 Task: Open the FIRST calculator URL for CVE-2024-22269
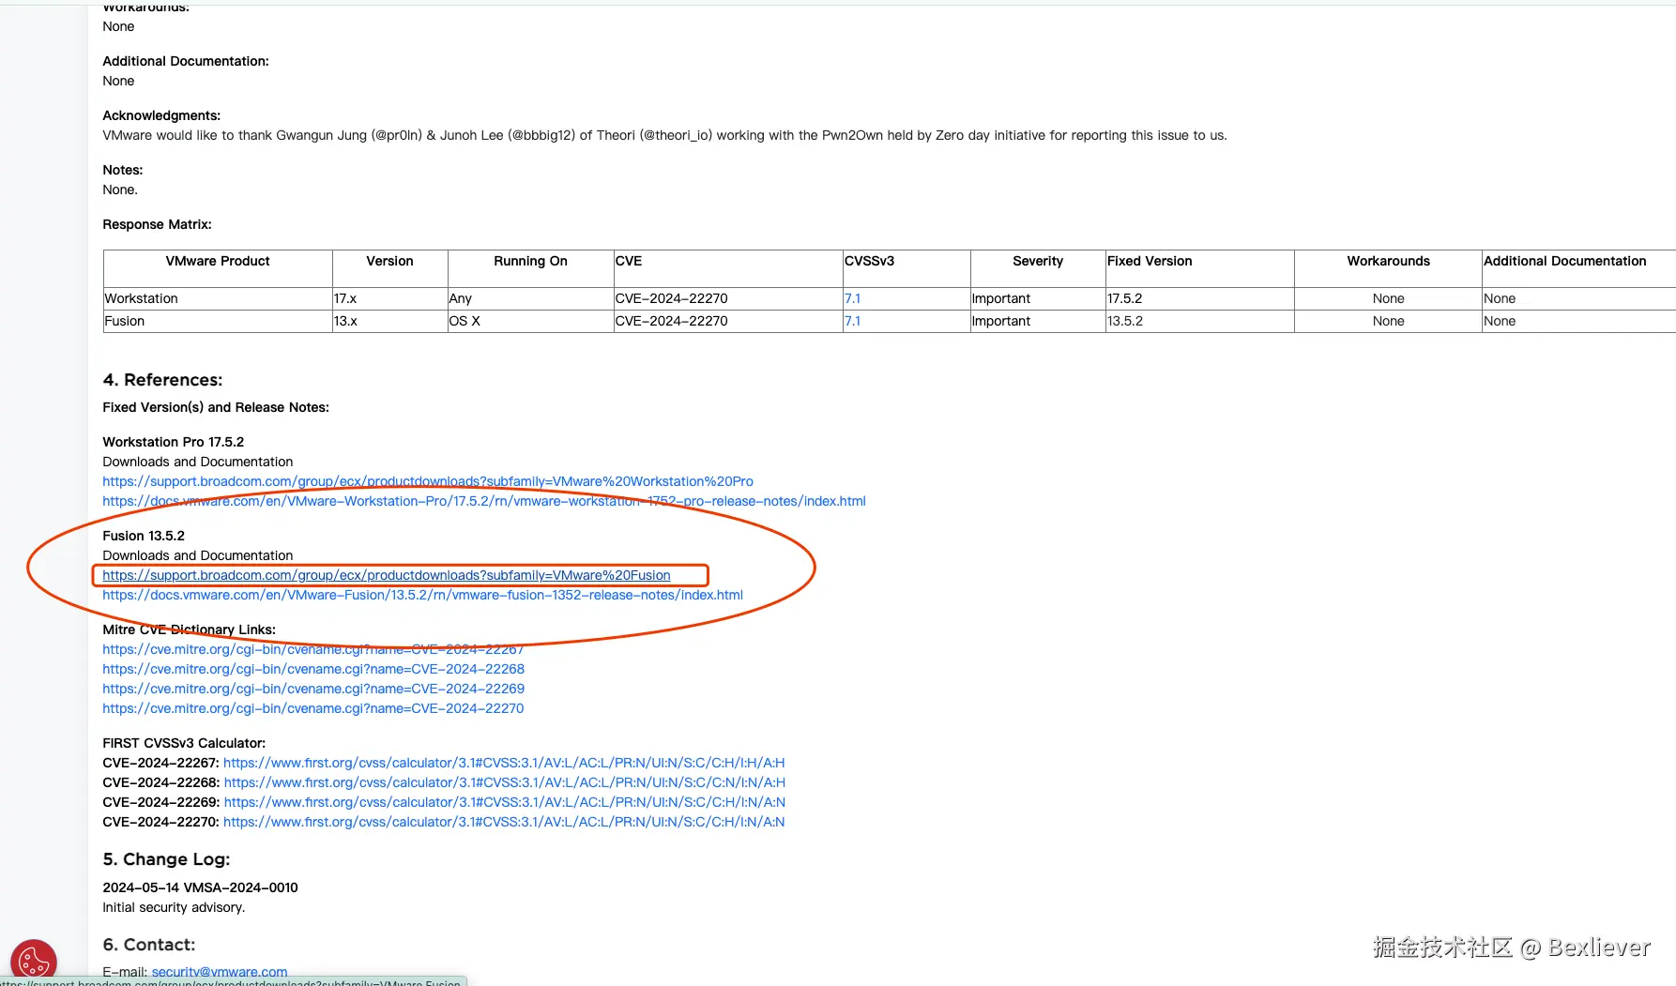tap(505, 802)
